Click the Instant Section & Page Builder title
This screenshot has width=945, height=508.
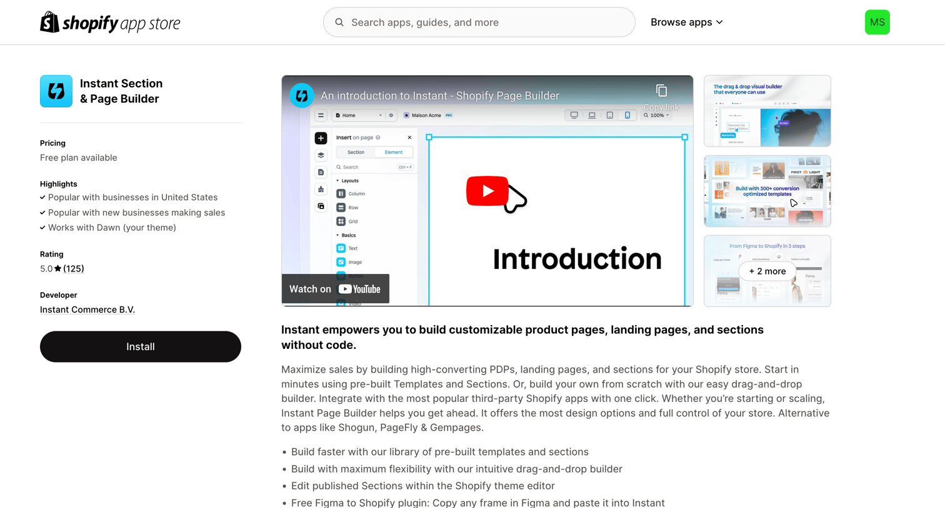[x=121, y=91]
